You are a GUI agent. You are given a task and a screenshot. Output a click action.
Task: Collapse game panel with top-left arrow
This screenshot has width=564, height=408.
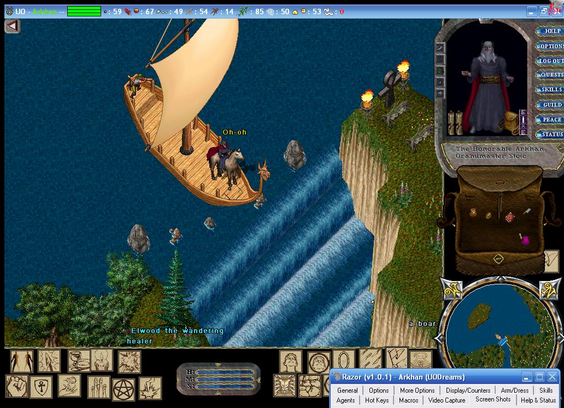tap(13, 26)
